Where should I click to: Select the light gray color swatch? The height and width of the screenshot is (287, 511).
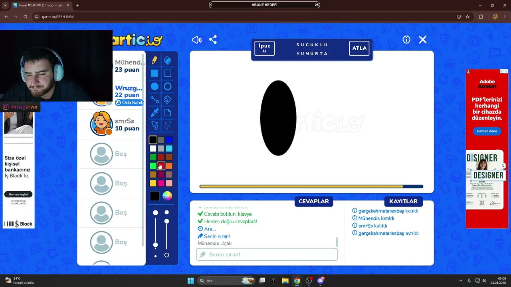[x=161, y=149]
